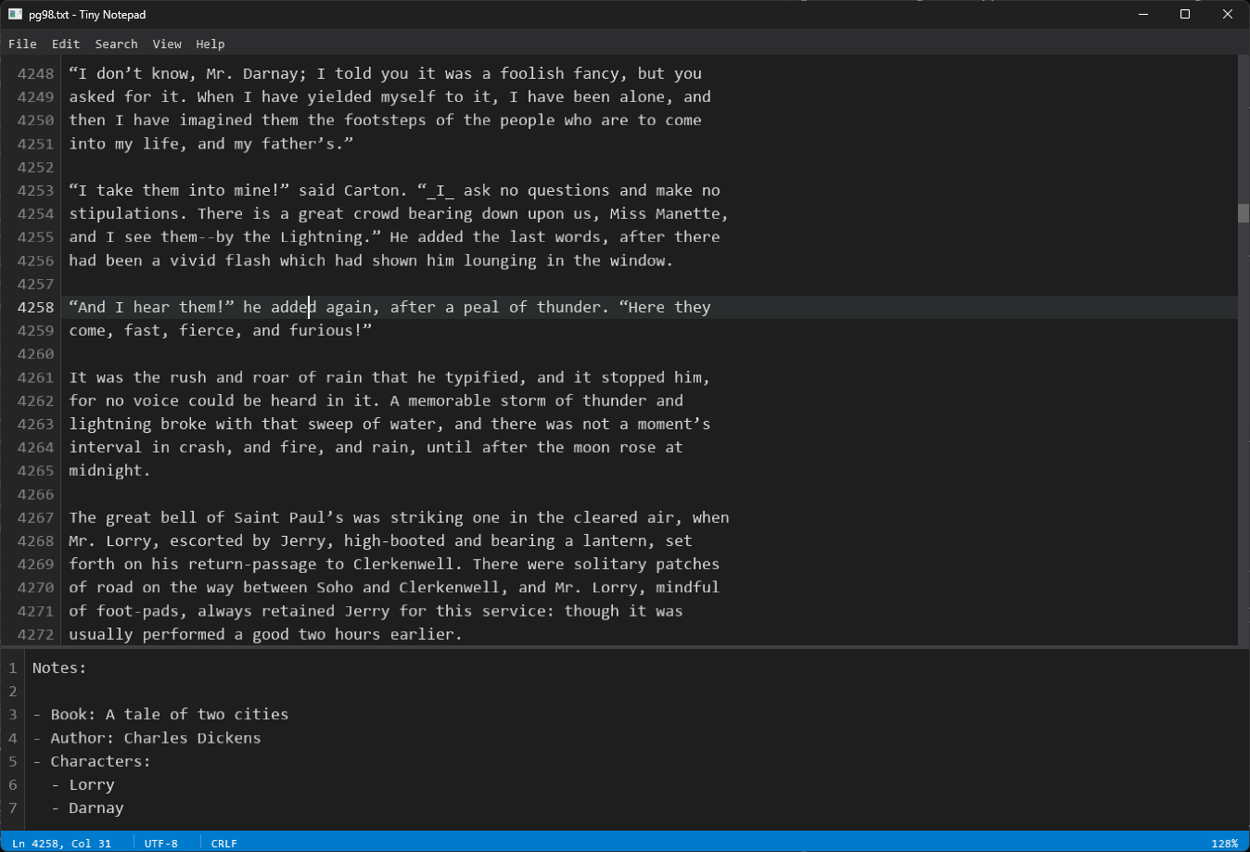
Task: Click the word 'Darnay;' on line 4248
Action: click(x=275, y=73)
